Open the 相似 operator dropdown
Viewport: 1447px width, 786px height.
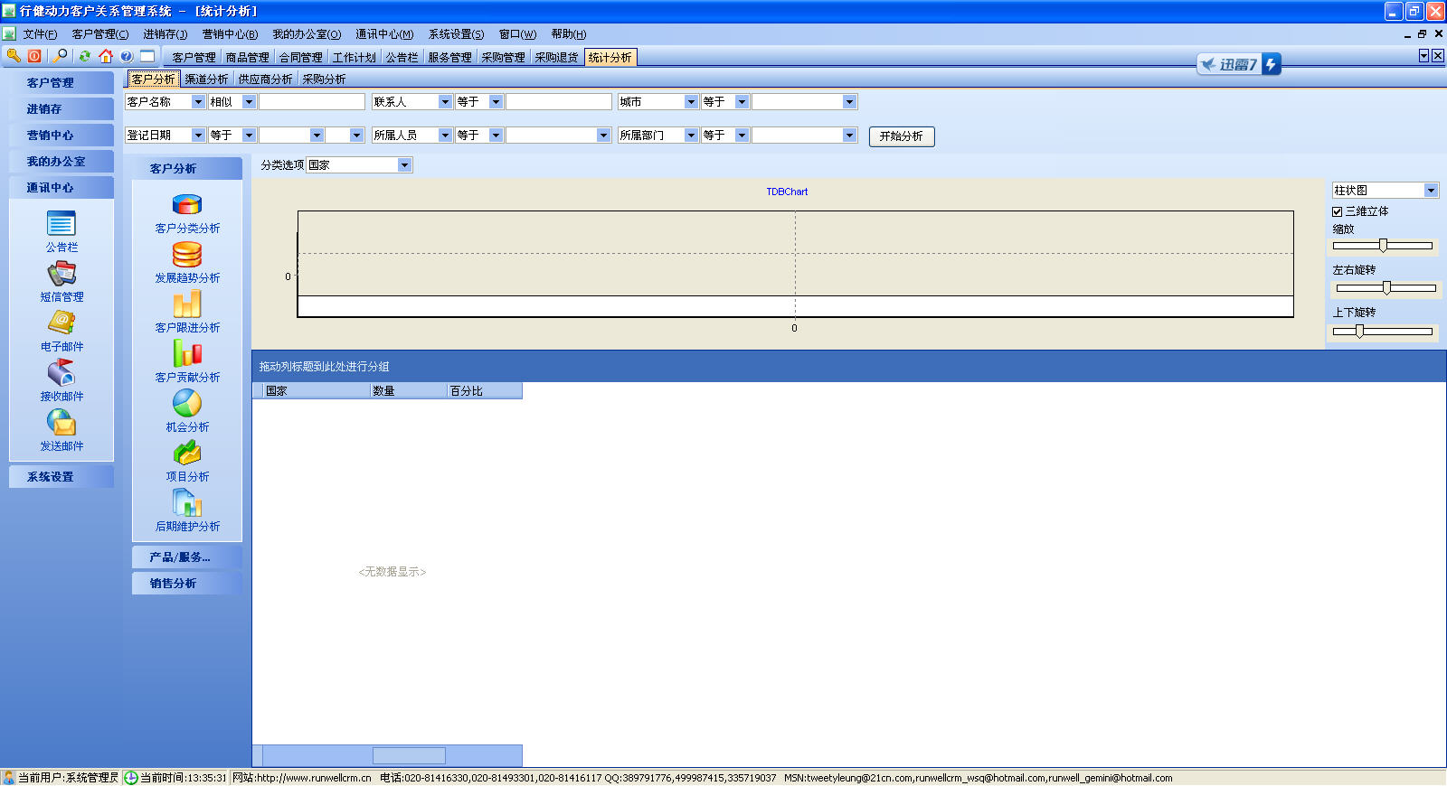pos(249,102)
